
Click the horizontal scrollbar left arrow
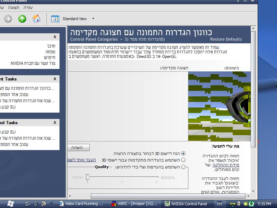(70, 196)
